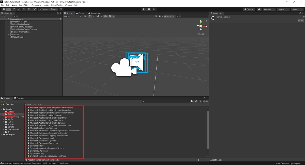Screen dimensions: 305x165
Task: Expand Packages folder in Project
Action: (x=2, y=135)
